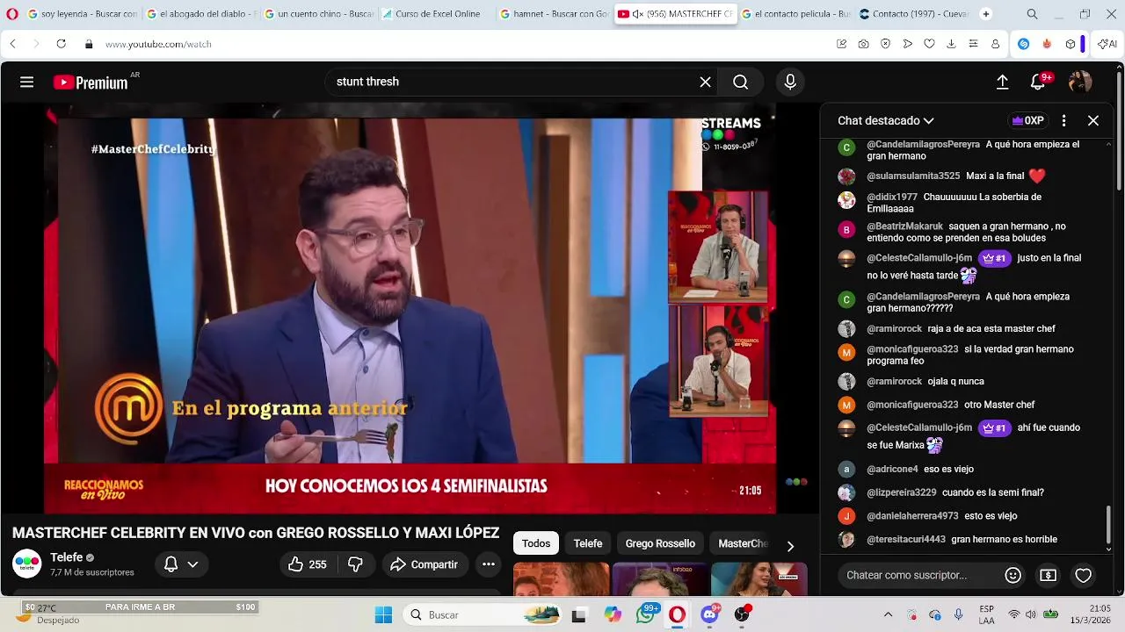The width and height of the screenshot is (1125, 632).
Task: Switch to 'el abogado del diablo' tab
Action: pyautogui.click(x=201, y=14)
